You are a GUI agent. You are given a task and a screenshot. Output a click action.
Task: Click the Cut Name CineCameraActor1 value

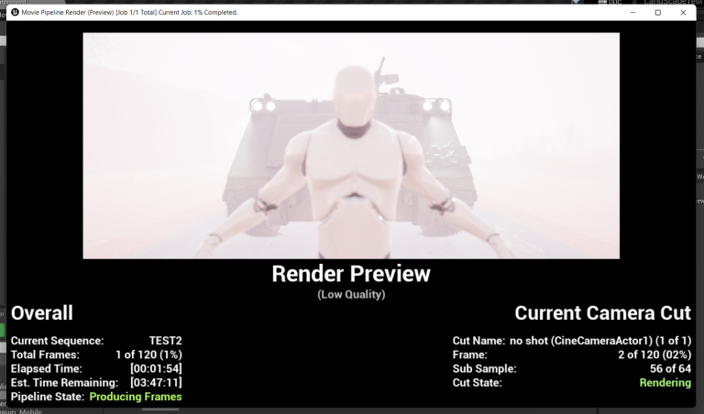coord(599,341)
